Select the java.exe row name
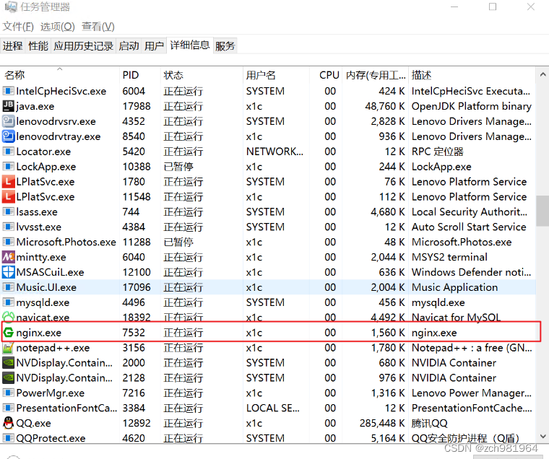The height and width of the screenshot is (459, 549). click(35, 106)
